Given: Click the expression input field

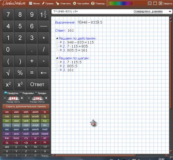Looking at the screenshot, I should [92, 11].
